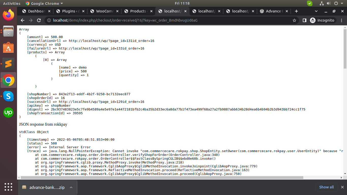Expand options for advance-bank zip download
Image resolution: width=347 pixels, height=195 pixels.
(x=71, y=187)
